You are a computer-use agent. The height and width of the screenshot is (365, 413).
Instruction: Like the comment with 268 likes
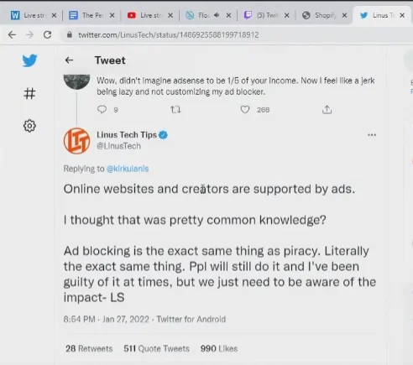[x=245, y=110]
